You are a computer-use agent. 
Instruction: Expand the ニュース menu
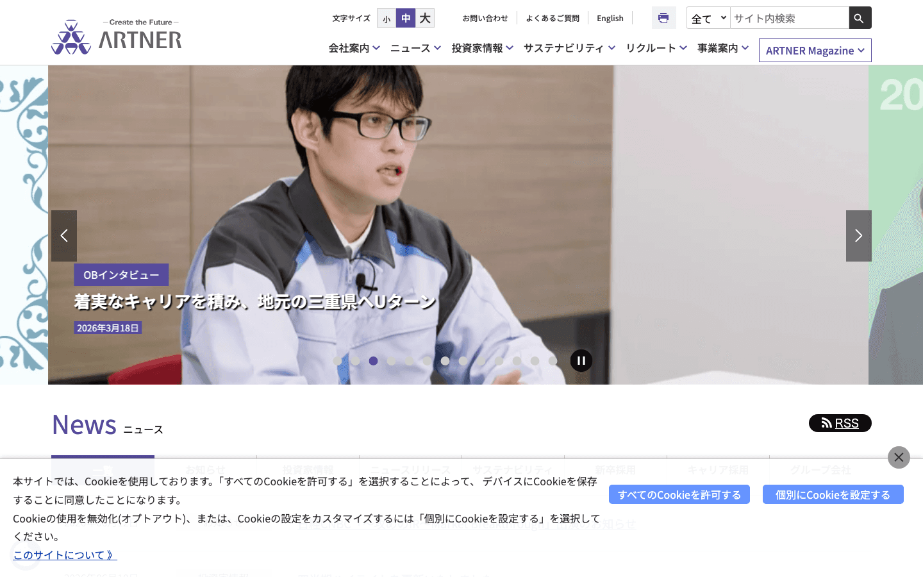[415, 48]
